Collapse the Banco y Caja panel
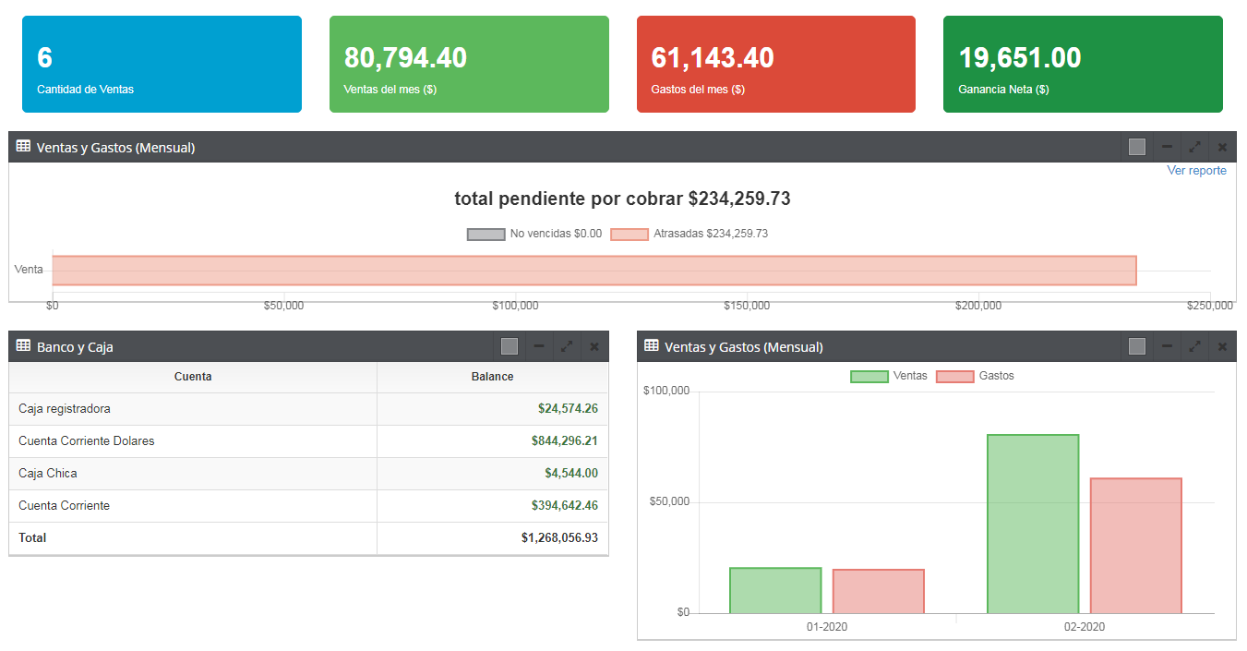The image size is (1247, 651). (x=539, y=345)
